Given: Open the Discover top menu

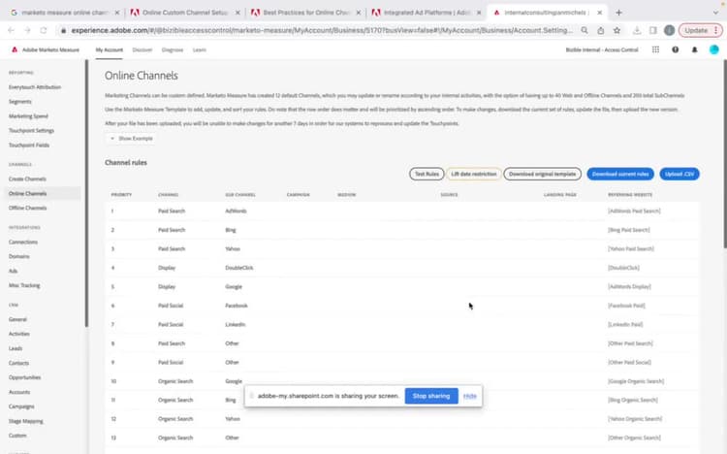Looking at the screenshot, I should pyautogui.click(x=142, y=49).
